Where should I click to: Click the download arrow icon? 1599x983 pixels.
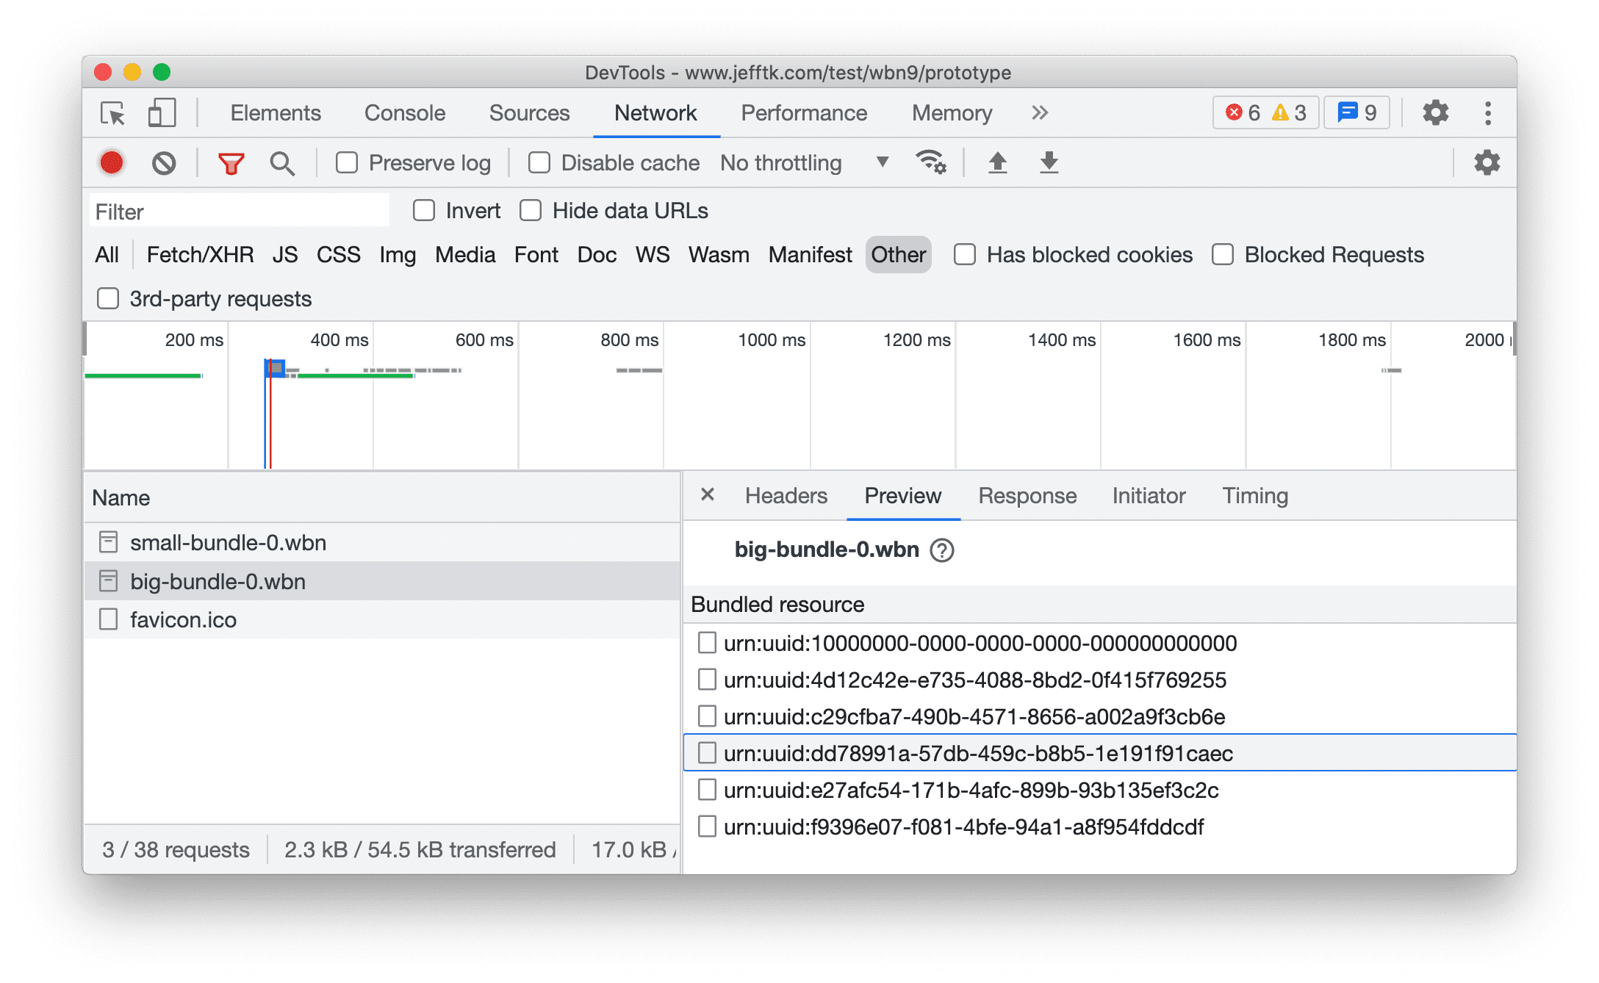click(x=1053, y=162)
